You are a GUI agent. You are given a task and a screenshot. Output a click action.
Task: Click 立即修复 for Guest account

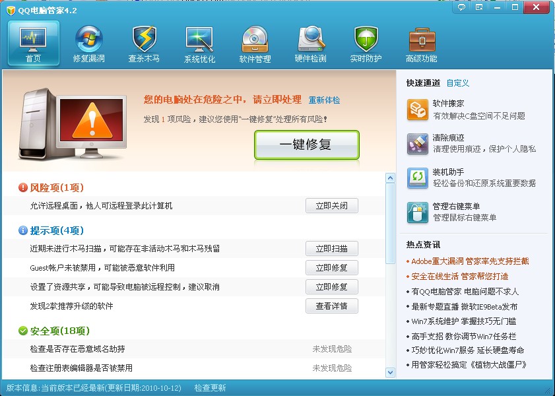pyautogui.click(x=332, y=267)
